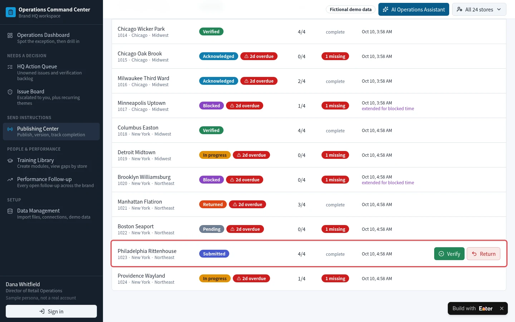The image size is (515, 322).
Task: Click the warning icon in Detroit Midtown's overdue badge
Action: click(239, 155)
